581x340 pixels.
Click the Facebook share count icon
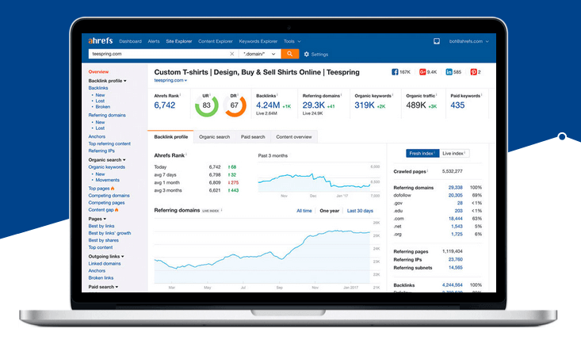395,72
